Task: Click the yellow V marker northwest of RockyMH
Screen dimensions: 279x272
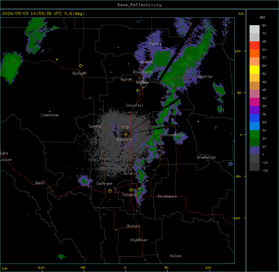Action: [57, 59]
